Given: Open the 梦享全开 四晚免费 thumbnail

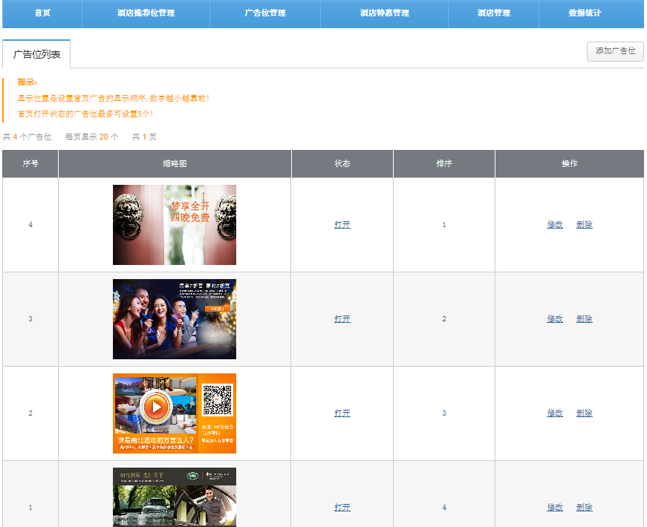Looking at the screenshot, I should coord(175,225).
